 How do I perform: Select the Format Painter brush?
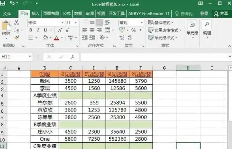(17, 37)
